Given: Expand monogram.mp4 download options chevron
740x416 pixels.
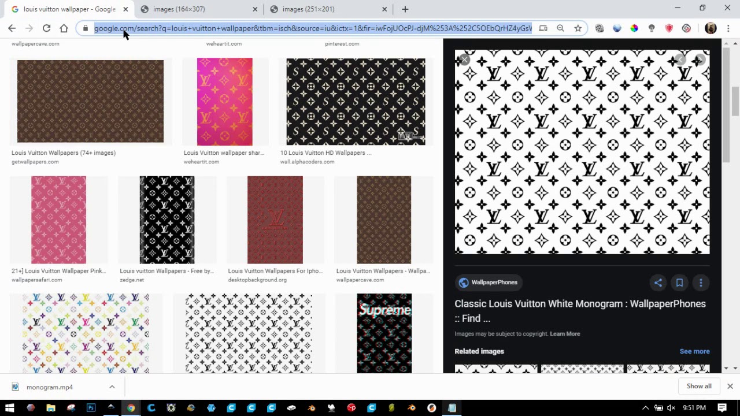Looking at the screenshot, I should tap(112, 387).
